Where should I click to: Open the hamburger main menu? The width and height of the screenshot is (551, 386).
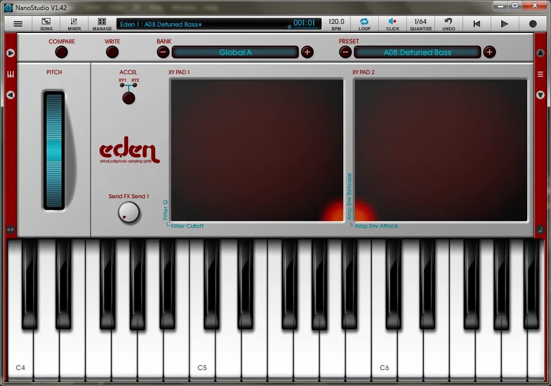point(18,24)
